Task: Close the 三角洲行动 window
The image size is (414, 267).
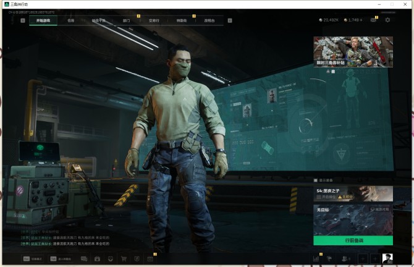Action: (x=405, y=4)
